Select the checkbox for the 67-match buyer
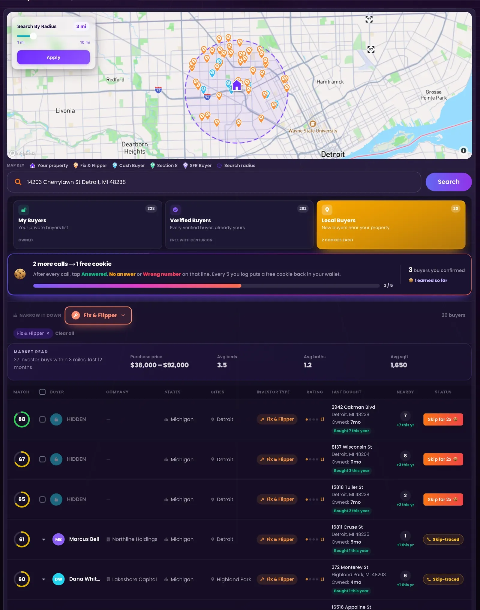 pos(43,459)
